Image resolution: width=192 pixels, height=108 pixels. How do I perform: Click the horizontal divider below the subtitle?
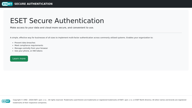(96, 33)
